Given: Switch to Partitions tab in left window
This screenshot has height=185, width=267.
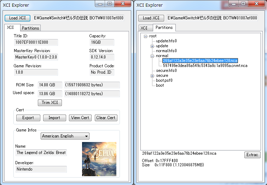Looking at the screenshot, I should [30, 28].
